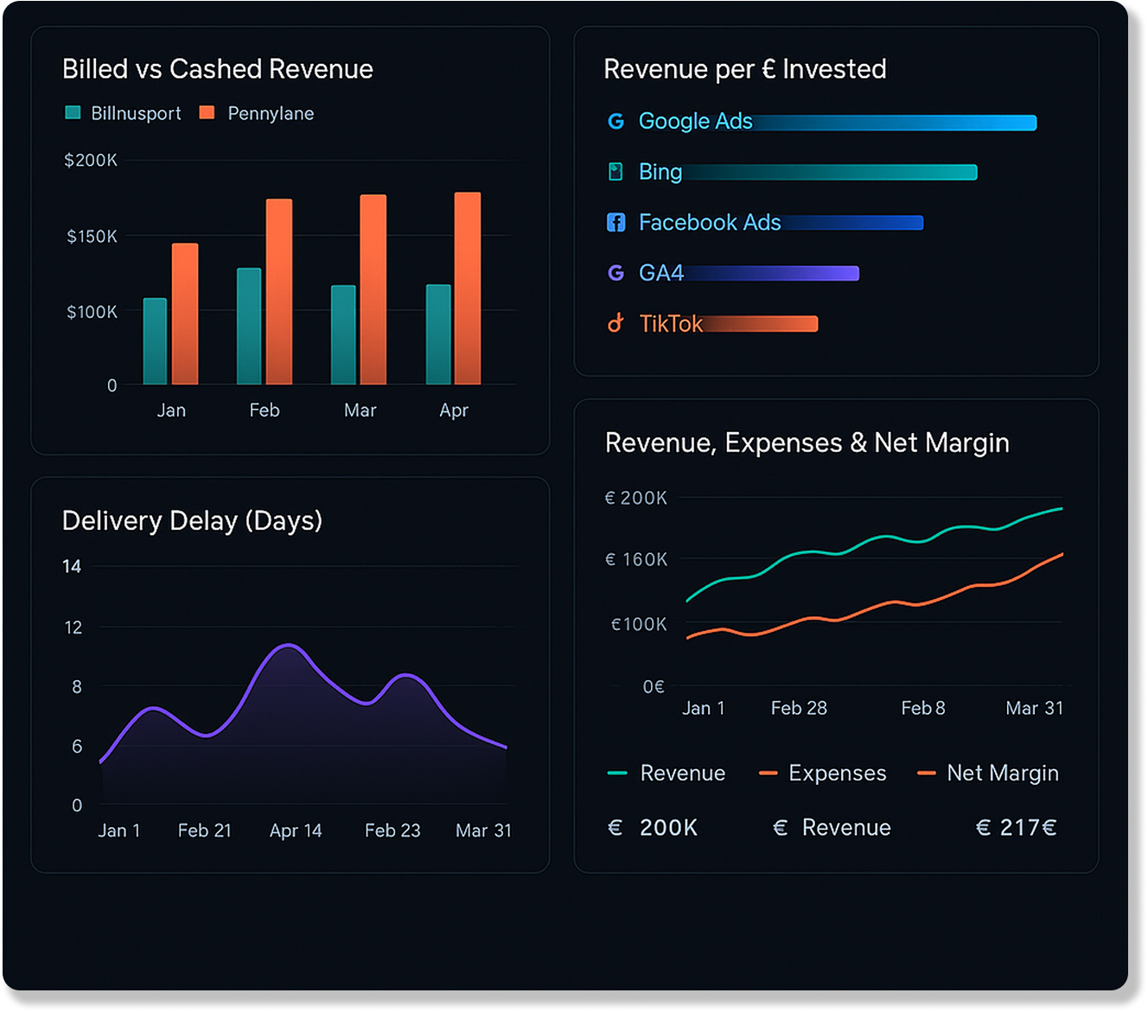This screenshot has height=1012, width=1148.
Task: Click the € 160K axis label
Action: pyautogui.click(x=636, y=559)
